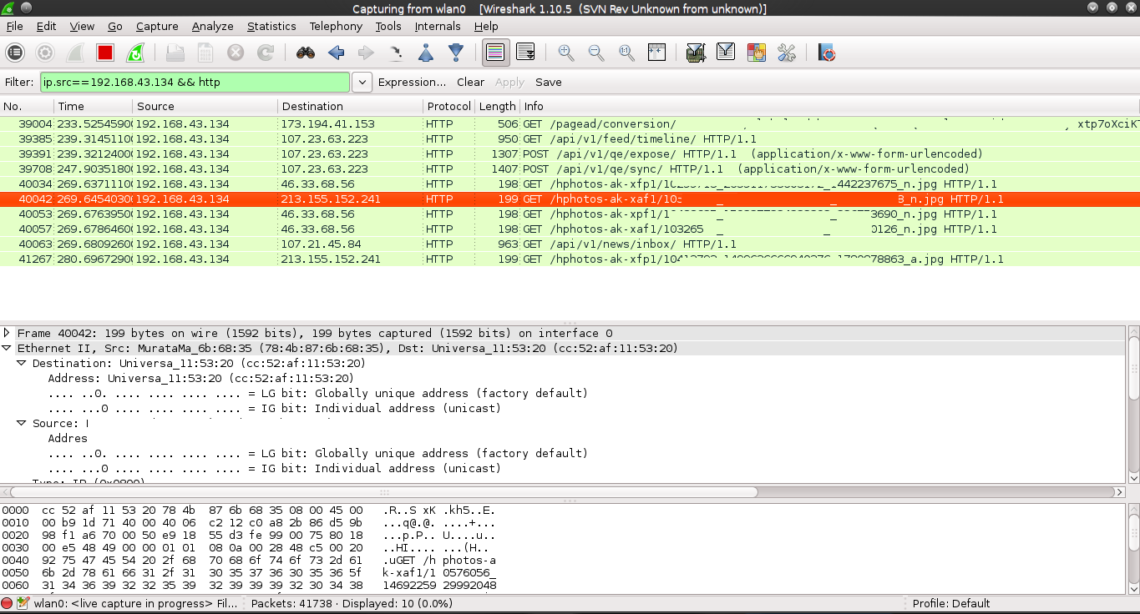The height and width of the screenshot is (614, 1140).
Task: Open preferences wrench icon
Action: (786, 53)
